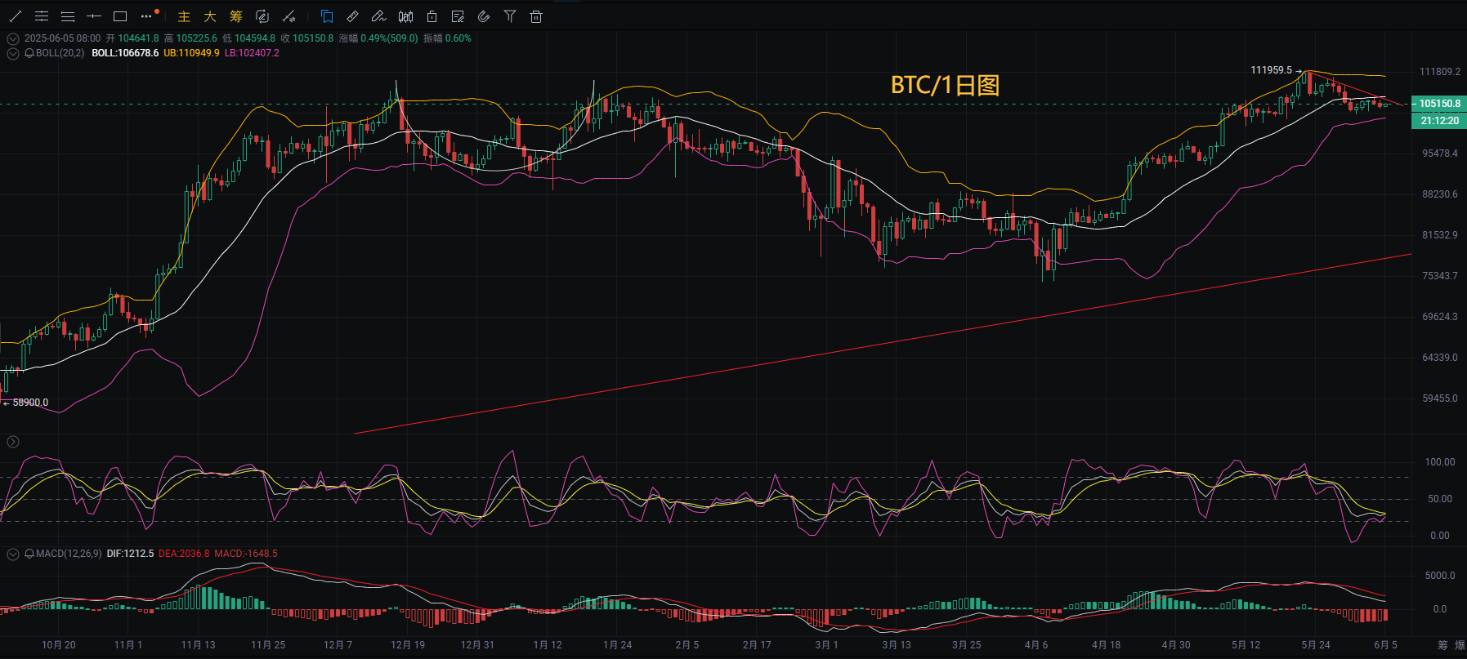Click the 75343.7 price axis label
The height and width of the screenshot is (659, 1467).
point(1440,276)
